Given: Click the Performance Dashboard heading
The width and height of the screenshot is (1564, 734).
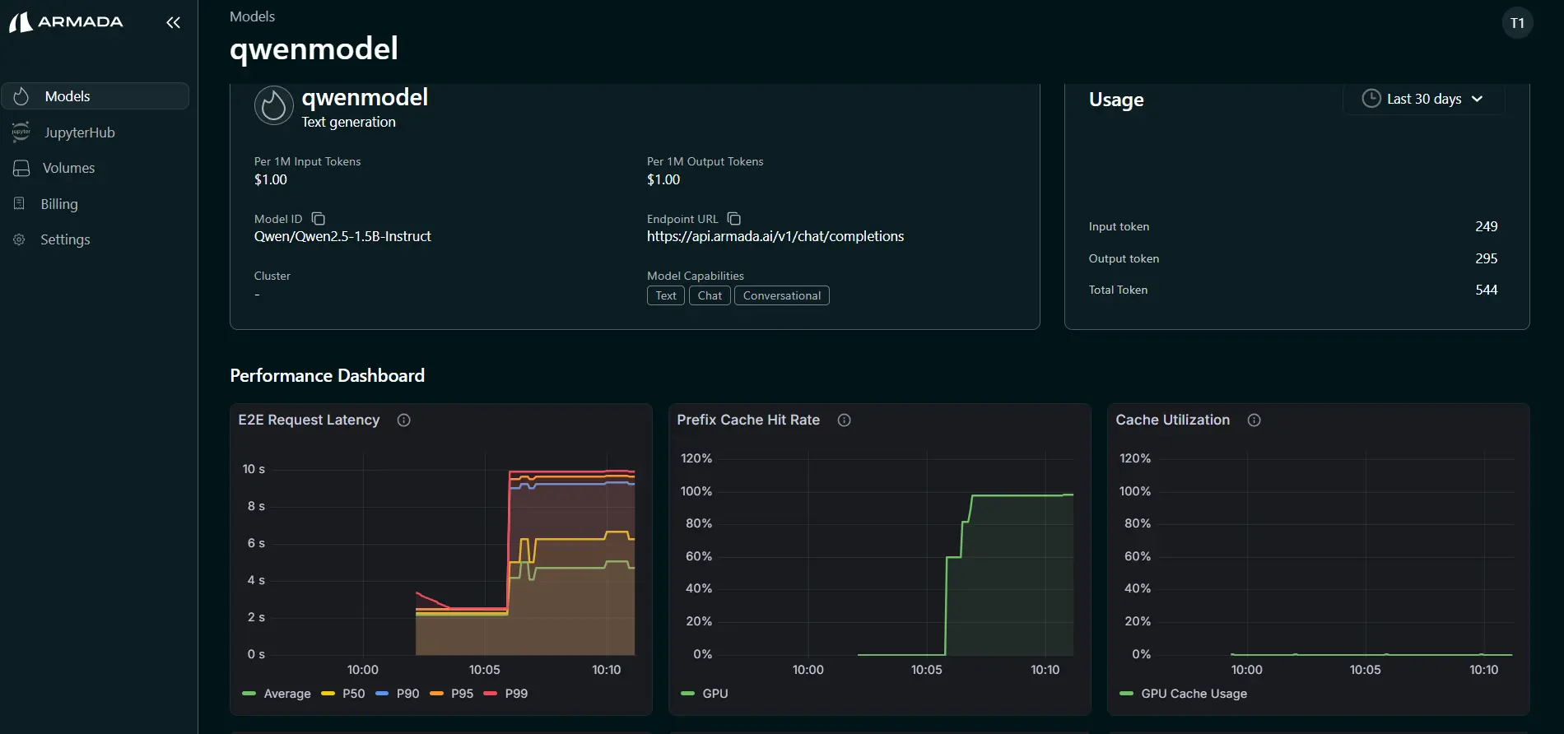Looking at the screenshot, I should 328,376.
